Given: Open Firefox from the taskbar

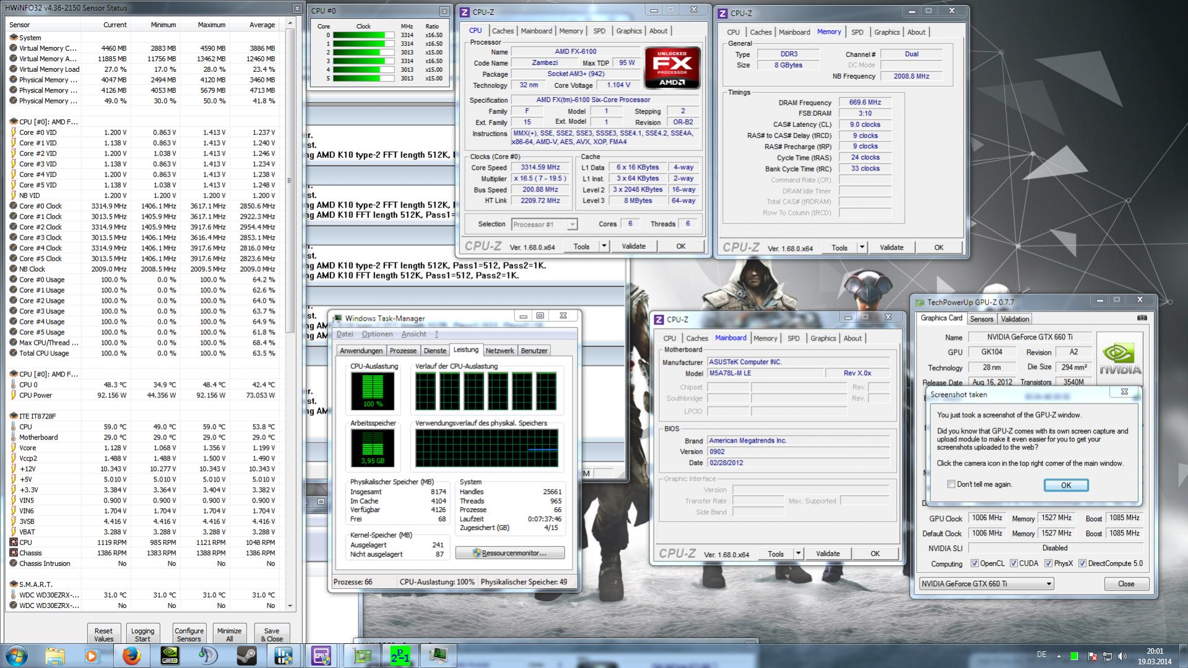Looking at the screenshot, I should pyautogui.click(x=131, y=656).
